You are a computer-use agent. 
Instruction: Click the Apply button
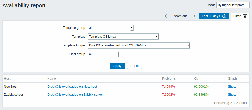(x=117, y=66)
